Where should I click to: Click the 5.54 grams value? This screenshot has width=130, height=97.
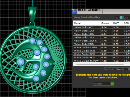(x=104, y=27)
